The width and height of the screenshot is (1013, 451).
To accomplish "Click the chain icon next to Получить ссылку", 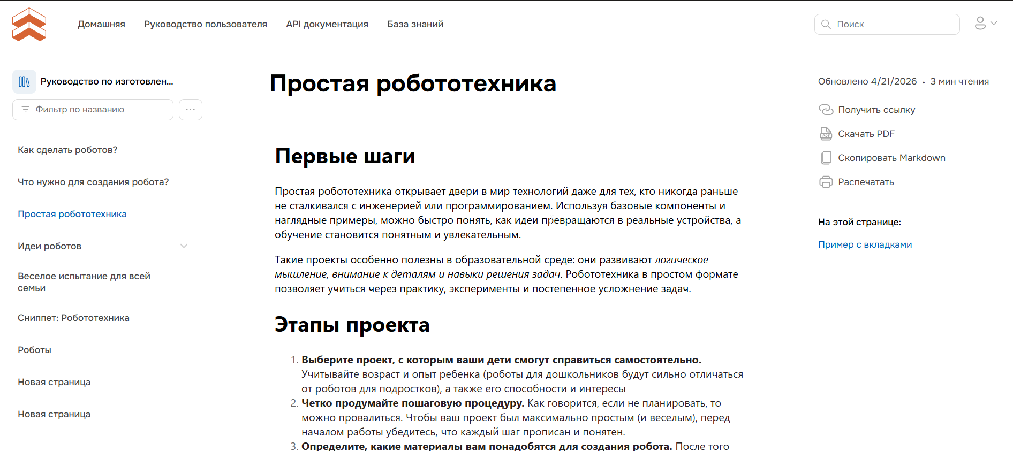I will [x=826, y=110].
